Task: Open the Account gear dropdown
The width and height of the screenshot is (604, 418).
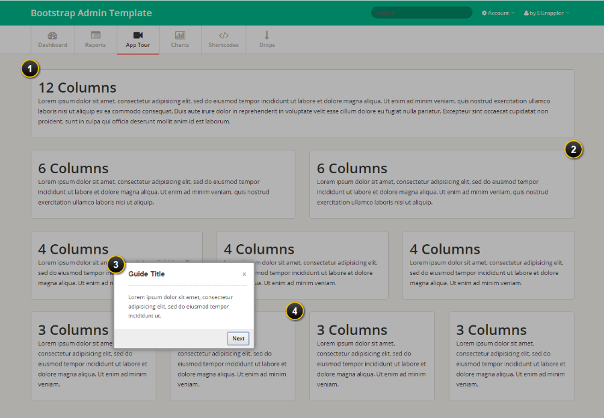Action: click(498, 13)
